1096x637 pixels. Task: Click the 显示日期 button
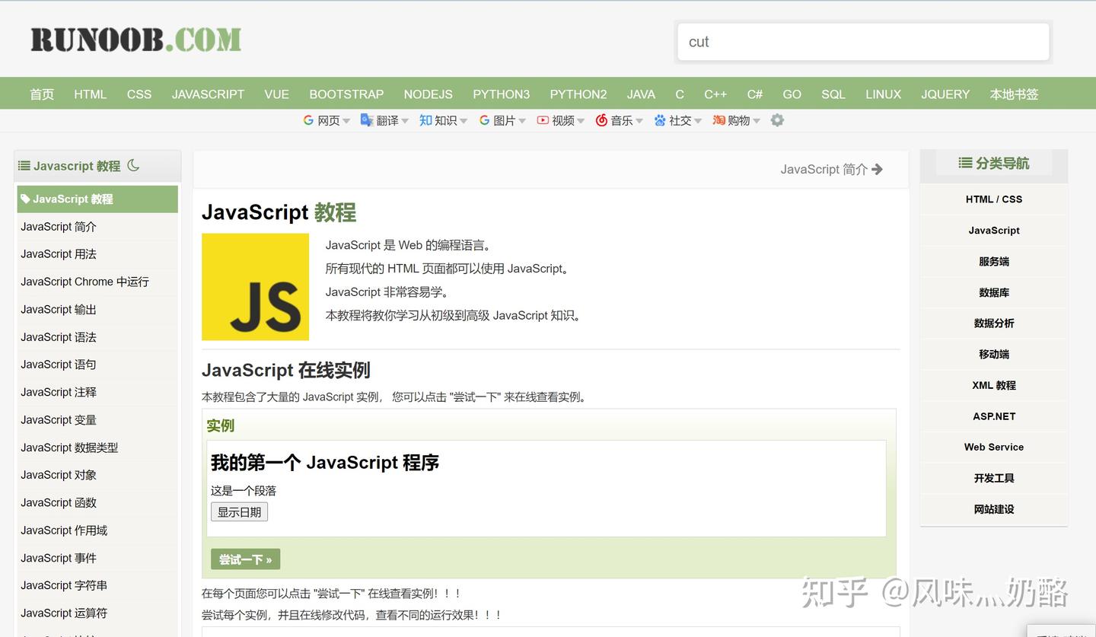[x=240, y=512]
